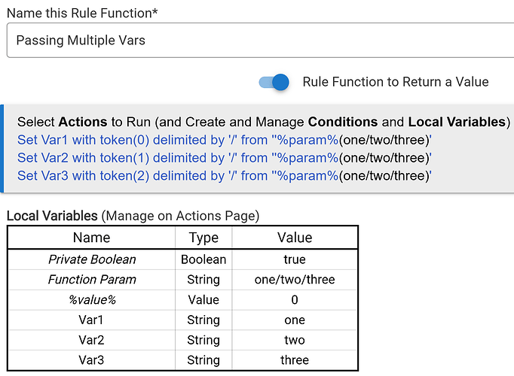Select the %value% variable name

[x=92, y=299]
